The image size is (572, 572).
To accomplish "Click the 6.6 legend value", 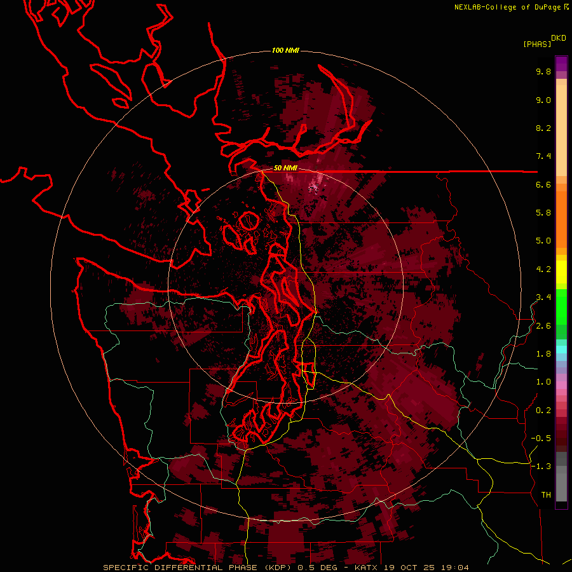I will click(543, 184).
